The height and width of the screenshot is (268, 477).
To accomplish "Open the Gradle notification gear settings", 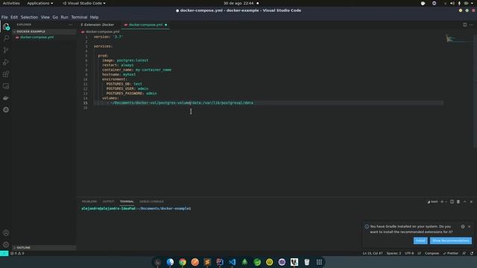I will click(x=463, y=226).
